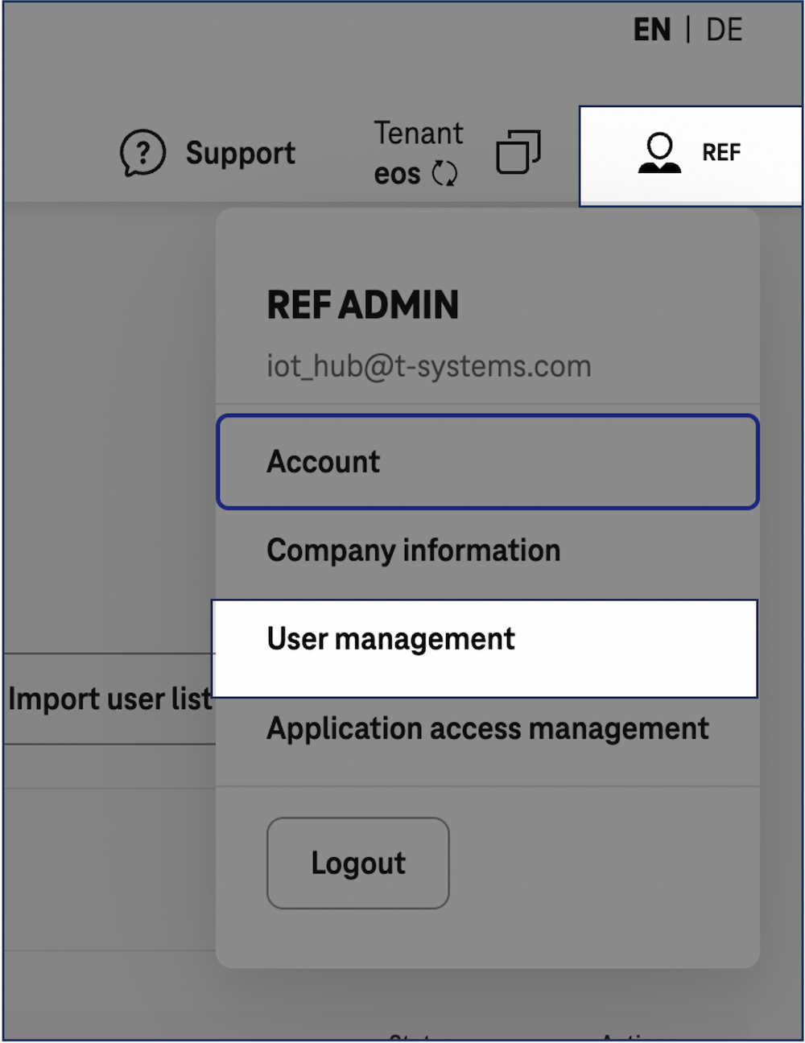Click the REF label beside the avatar
Screen dimensions: 805x1043
721,152
